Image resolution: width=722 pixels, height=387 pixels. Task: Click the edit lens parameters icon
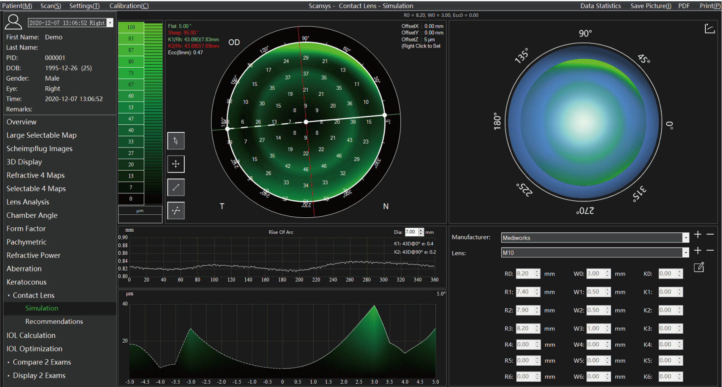click(x=699, y=267)
